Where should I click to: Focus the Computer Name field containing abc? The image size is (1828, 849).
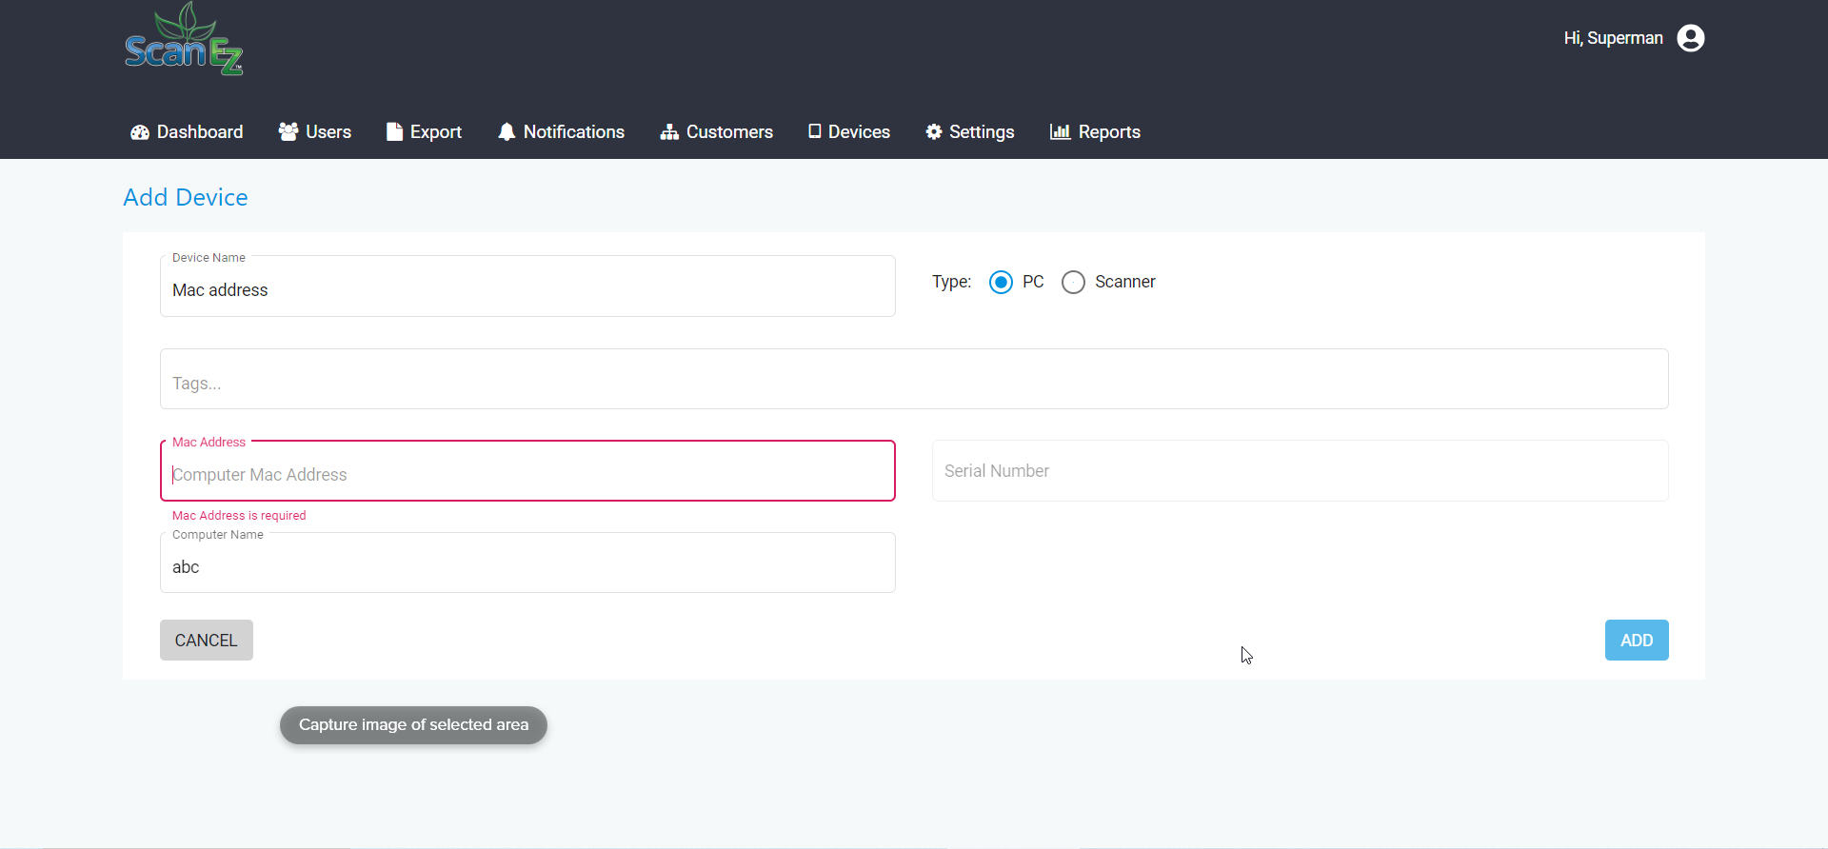coord(527,563)
